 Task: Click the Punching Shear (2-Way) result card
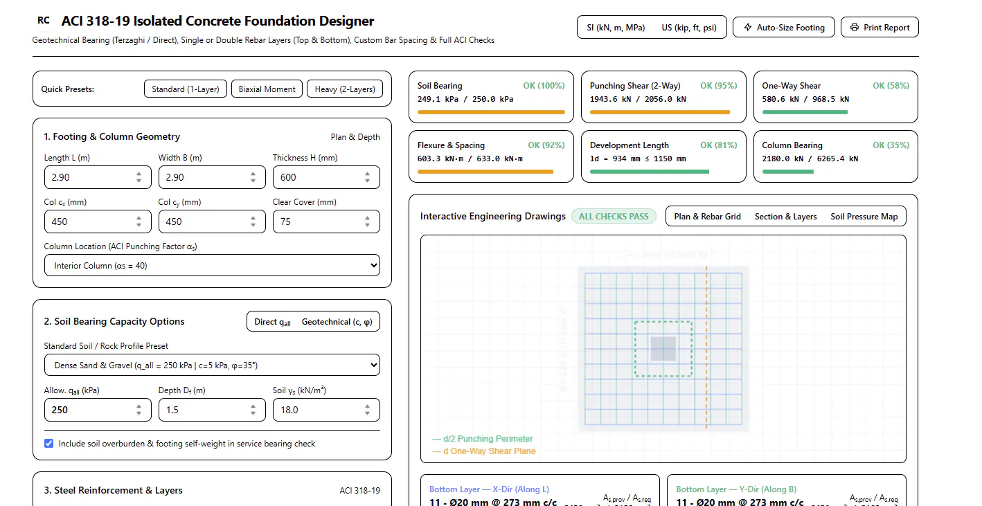click(663, 97)
